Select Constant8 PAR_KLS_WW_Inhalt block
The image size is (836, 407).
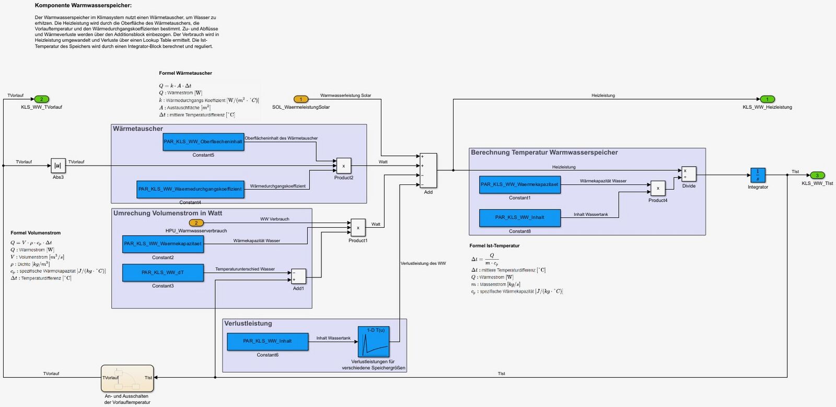coord(520,218)
